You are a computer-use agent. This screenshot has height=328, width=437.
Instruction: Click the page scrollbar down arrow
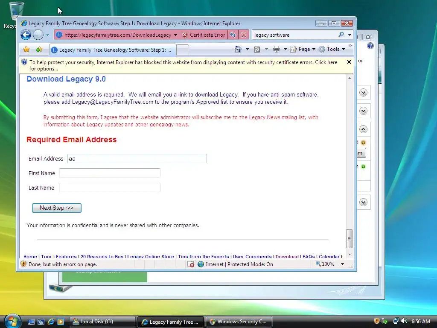tap(350, 255)
